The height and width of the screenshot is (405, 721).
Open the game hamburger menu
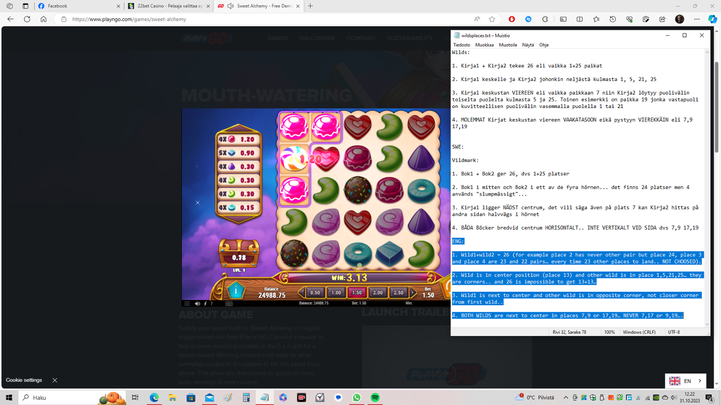(187, 303)
